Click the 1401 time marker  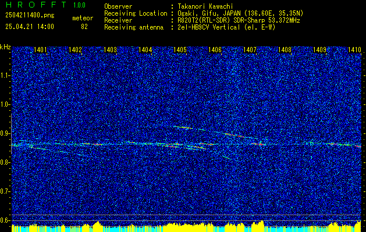40,49
